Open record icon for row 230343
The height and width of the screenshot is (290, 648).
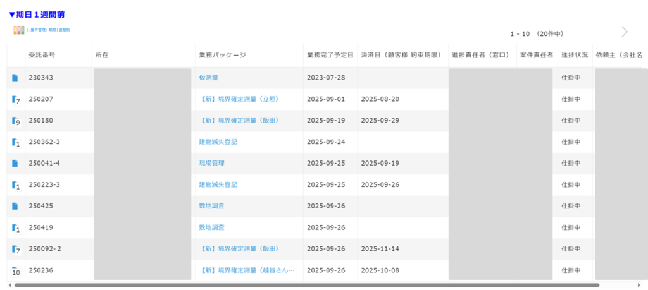[x=15, y=78]
